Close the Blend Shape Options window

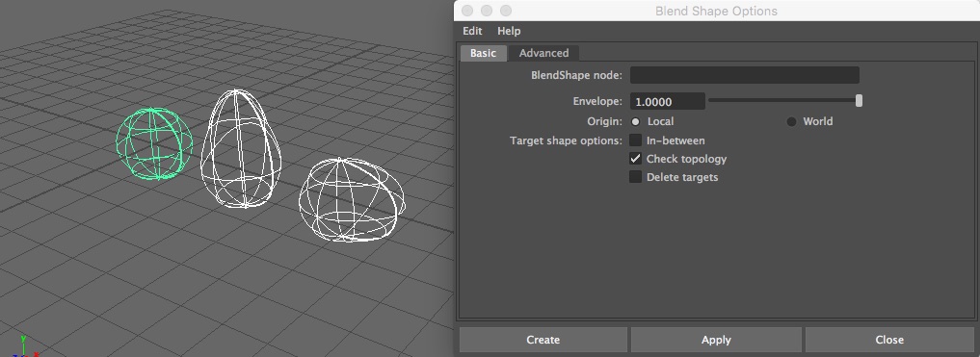[467, 11]
